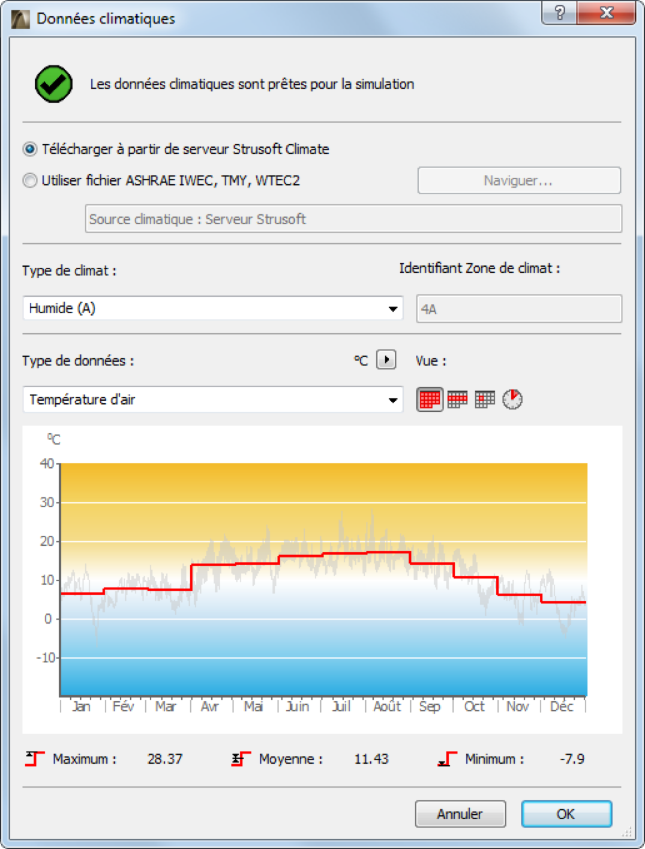The image size is (645, 849).
Task: Click the Naviguer button
Action: 519,180
